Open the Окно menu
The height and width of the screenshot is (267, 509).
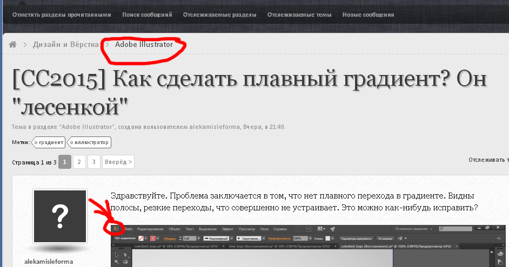264,229
